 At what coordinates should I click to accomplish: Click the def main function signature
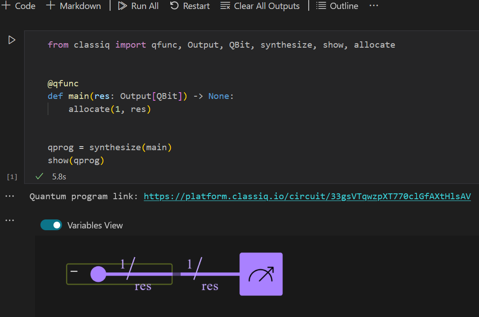pyautogui.click(x=141, y=96)
